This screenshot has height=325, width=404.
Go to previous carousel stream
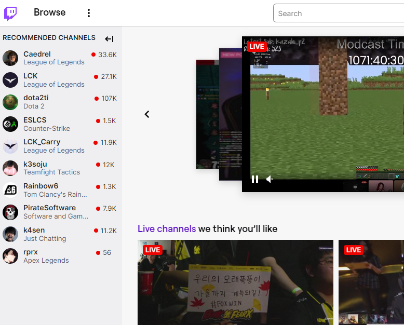147,114
